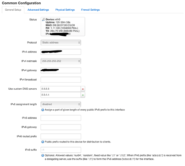
Task: Open the Protocol dropdown
Action: pyautogui.click(x=61, y=42)
